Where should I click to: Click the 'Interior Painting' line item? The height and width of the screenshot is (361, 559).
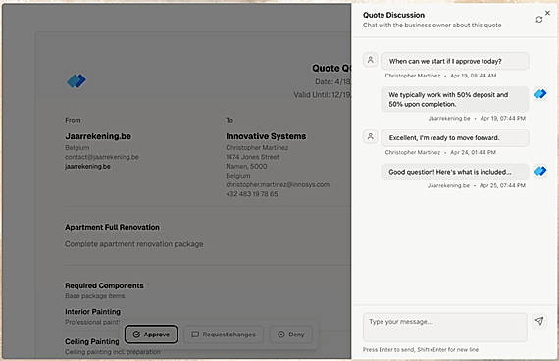[93, 311]
